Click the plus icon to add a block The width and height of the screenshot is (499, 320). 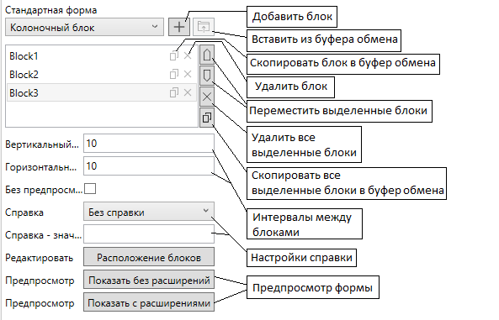click(x=179, y=27)
